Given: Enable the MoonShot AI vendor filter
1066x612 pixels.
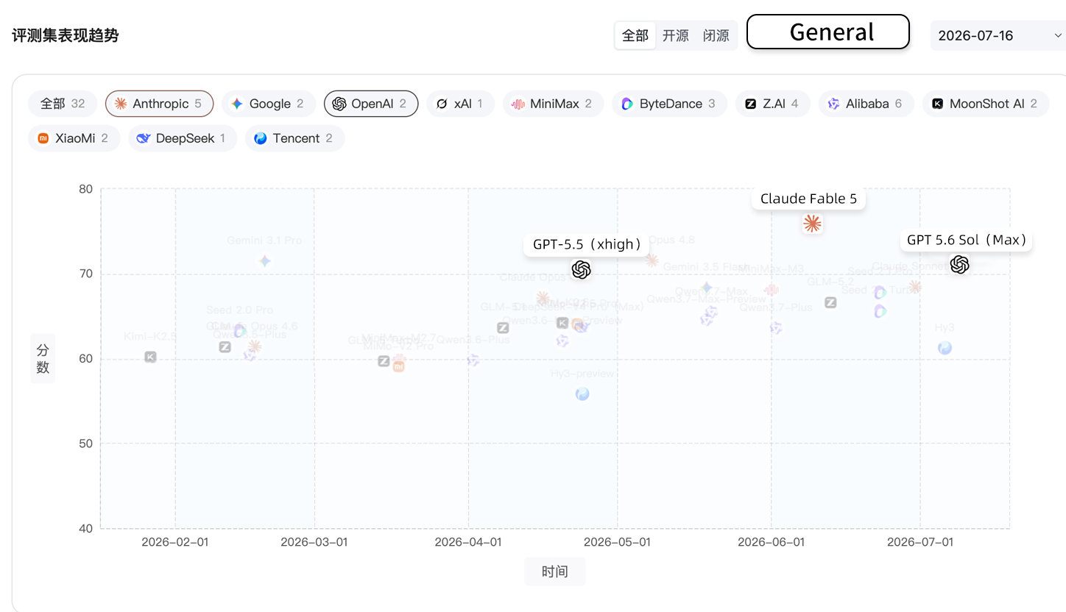Looking at the screenshot, I should (986, 104).
